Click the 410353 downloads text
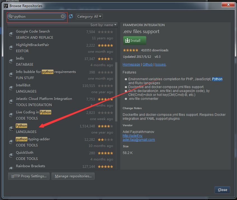237x200 pixels. [155, 50]
